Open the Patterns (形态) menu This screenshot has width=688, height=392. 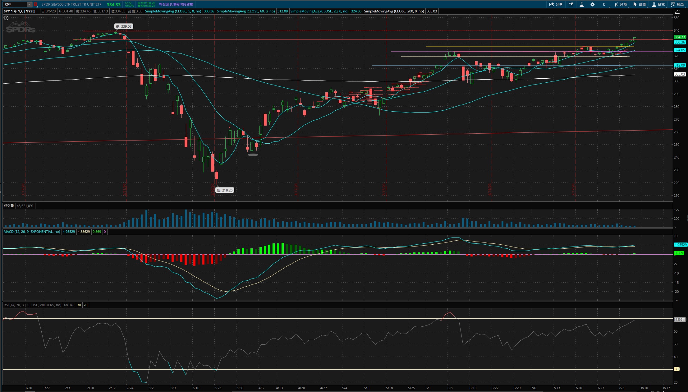(678, 4)
